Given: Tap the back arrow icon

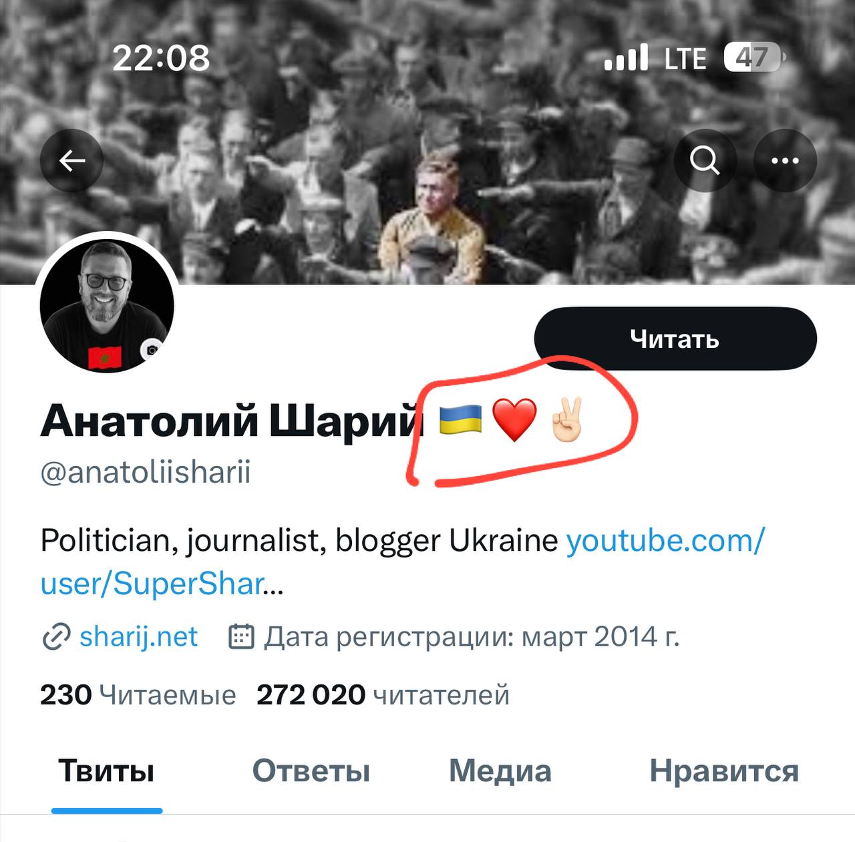Looking at the screenshot, I should [x=71, y=161].
